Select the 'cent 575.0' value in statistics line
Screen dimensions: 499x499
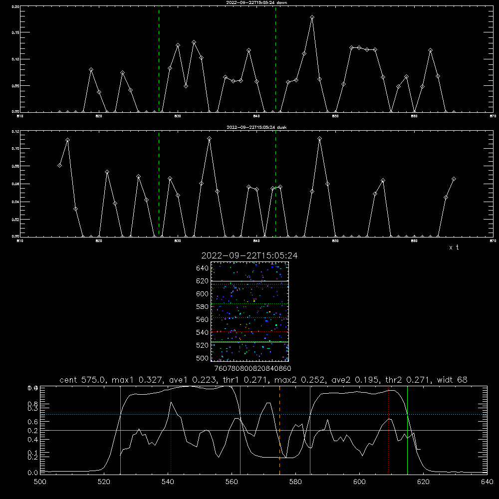pos(82,380)
